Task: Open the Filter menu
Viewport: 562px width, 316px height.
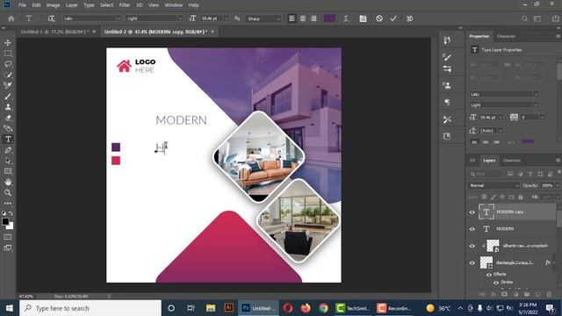Action: tap(125, 5)
